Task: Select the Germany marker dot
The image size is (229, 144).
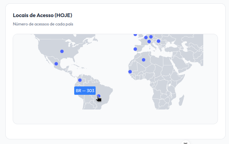Action: (x=151, y=37)
